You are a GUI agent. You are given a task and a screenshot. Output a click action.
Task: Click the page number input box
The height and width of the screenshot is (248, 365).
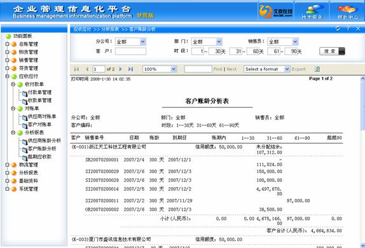point(99,69)
